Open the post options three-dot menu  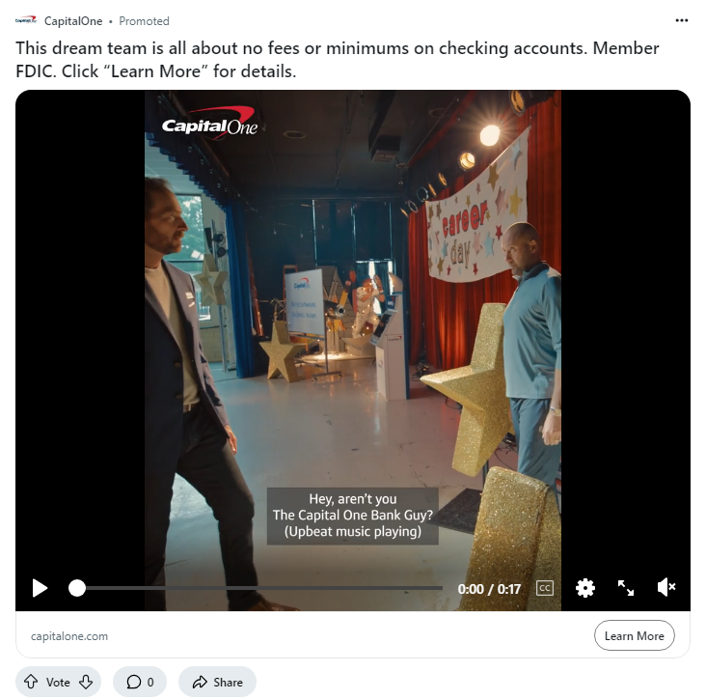(x=681, y=20)
